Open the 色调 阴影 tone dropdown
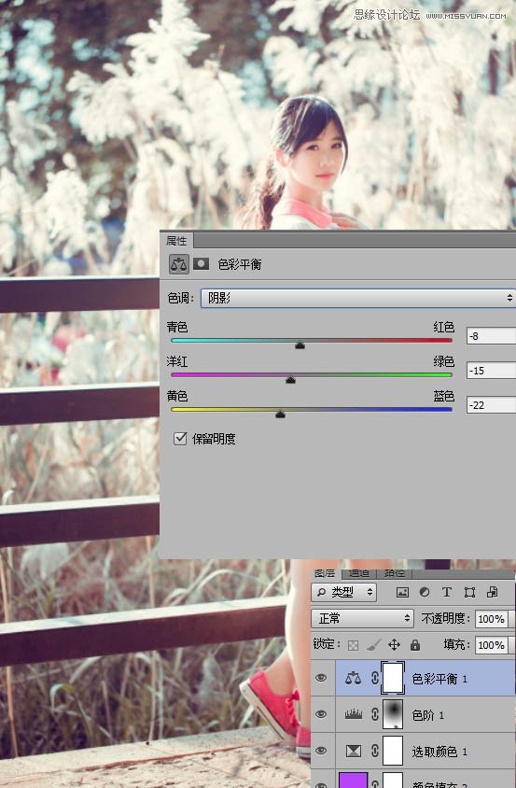This screenshot has height=788, width=516. pos(357,298)
